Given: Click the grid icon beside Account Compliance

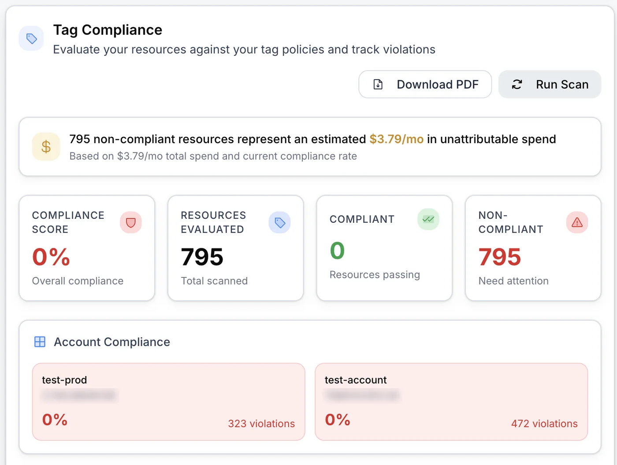Looking at the screenshot, I should pos(40,342).
